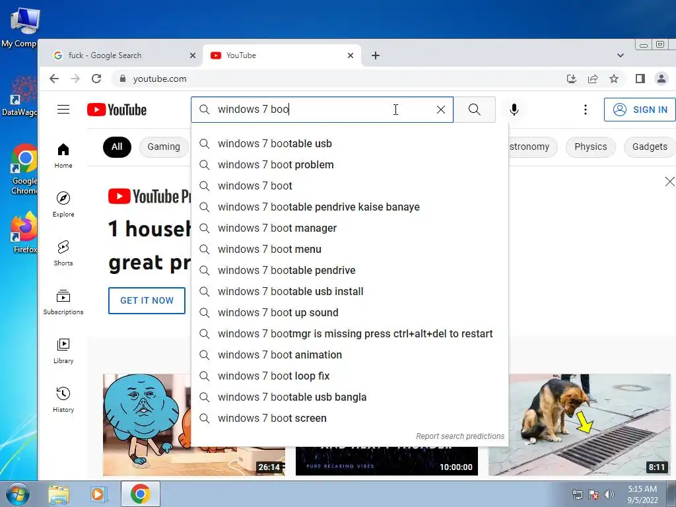Open Explore in the sidebar

(x=63, y=205)
